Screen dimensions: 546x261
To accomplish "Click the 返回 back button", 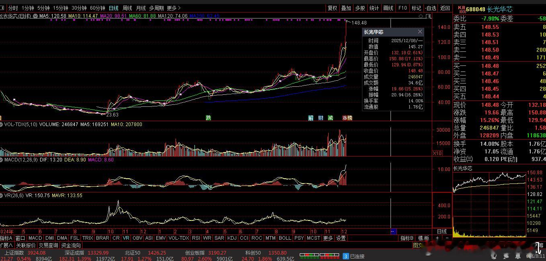I will click(x=445, y=8).
